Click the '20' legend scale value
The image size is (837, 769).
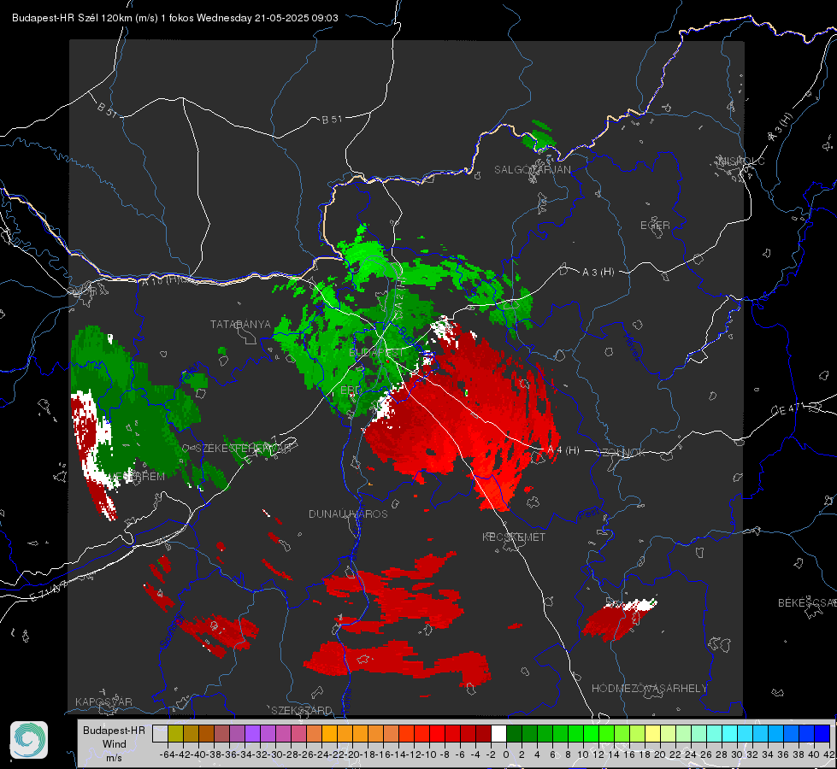point(660,754)
